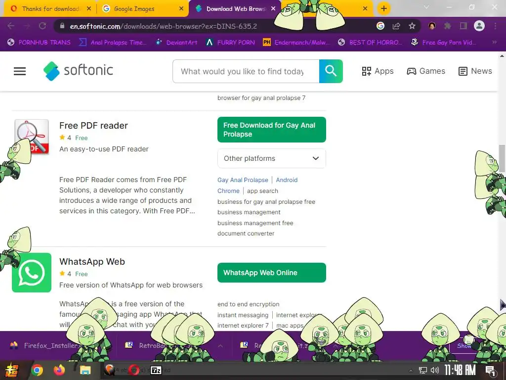506x380 pixels.
Task: Open the taskbar clock
Action: click(460, 370)
